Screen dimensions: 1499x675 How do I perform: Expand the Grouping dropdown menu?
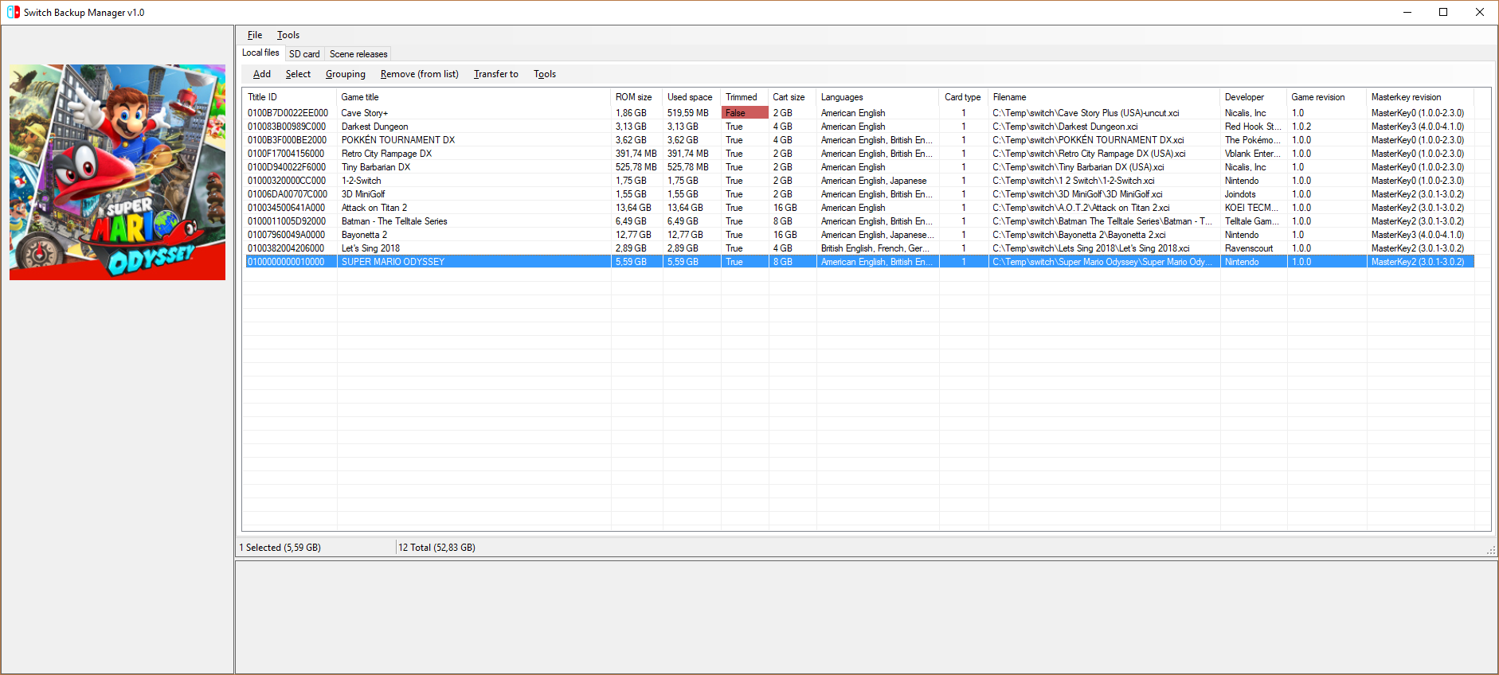pos(345,74)
